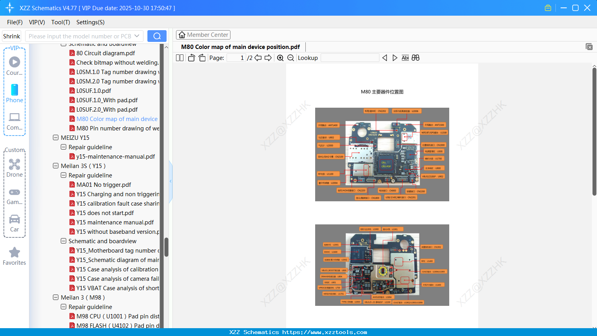Zoom in on the PDF document

coord(280,58)
